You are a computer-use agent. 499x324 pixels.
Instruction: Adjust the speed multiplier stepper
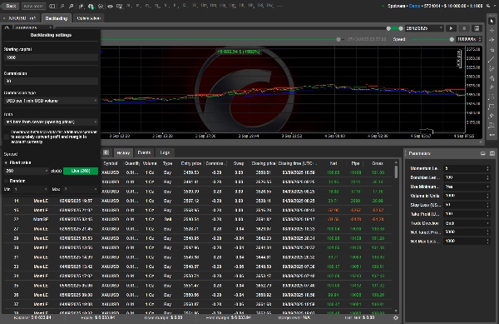click(480, 39)
